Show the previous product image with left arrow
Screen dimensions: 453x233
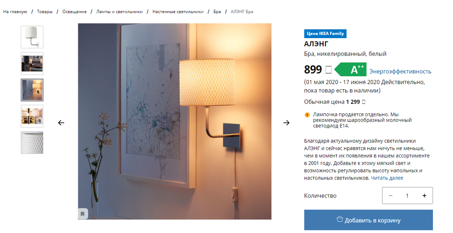coord(61,123)
